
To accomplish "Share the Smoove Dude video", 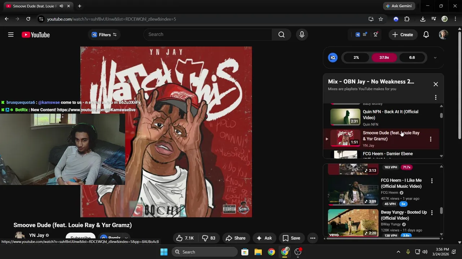I will tap(235, 238).
